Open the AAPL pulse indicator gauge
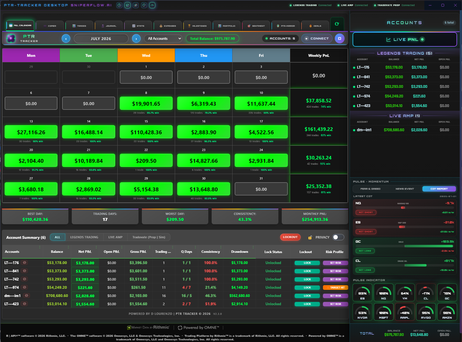Screen dimensions: 462x342 (x=405, y=312)
